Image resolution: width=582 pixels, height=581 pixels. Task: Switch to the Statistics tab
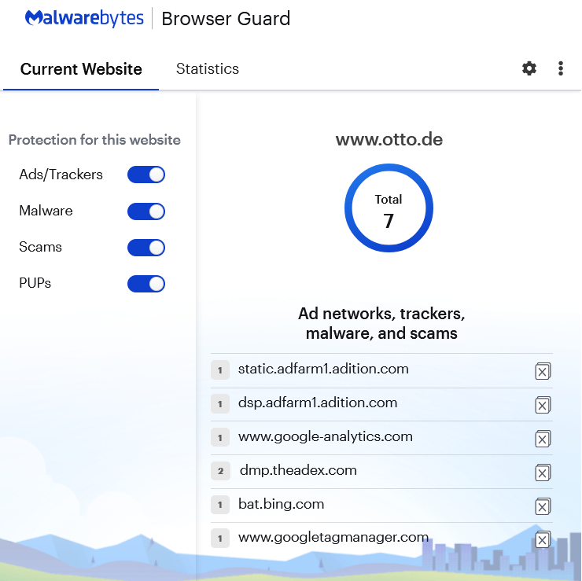coord(208,68)
